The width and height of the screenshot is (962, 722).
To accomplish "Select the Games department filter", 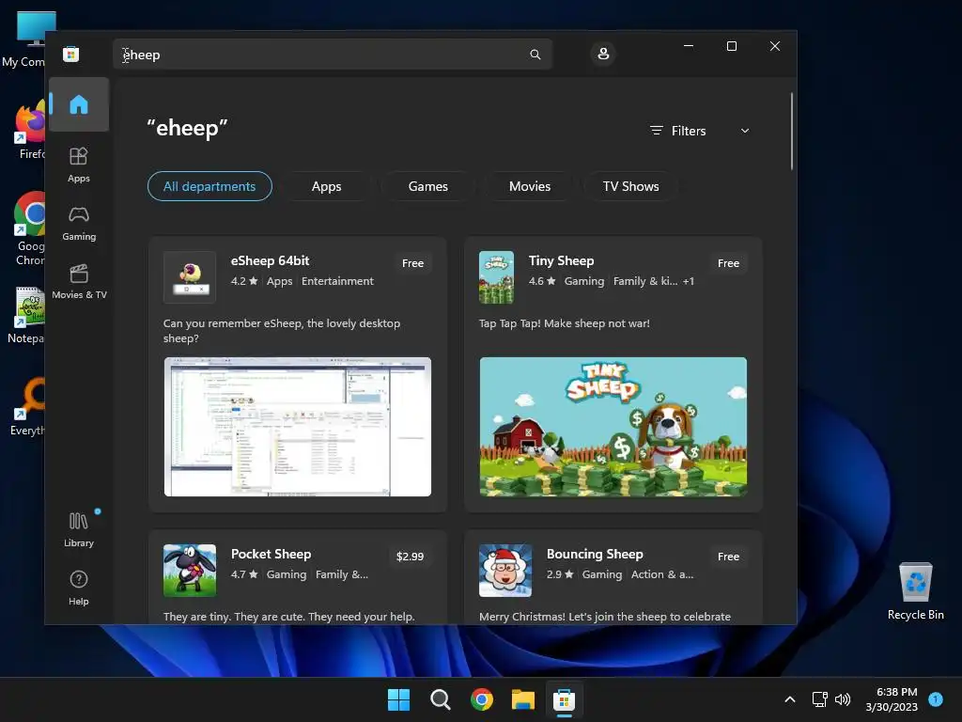I will pos(428,186).
